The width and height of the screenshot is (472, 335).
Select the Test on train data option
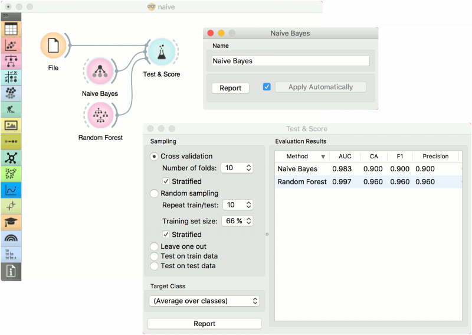coord(154,256)
